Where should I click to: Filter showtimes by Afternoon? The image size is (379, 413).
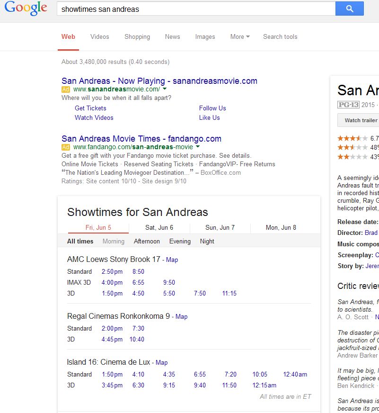click(147, 241)
